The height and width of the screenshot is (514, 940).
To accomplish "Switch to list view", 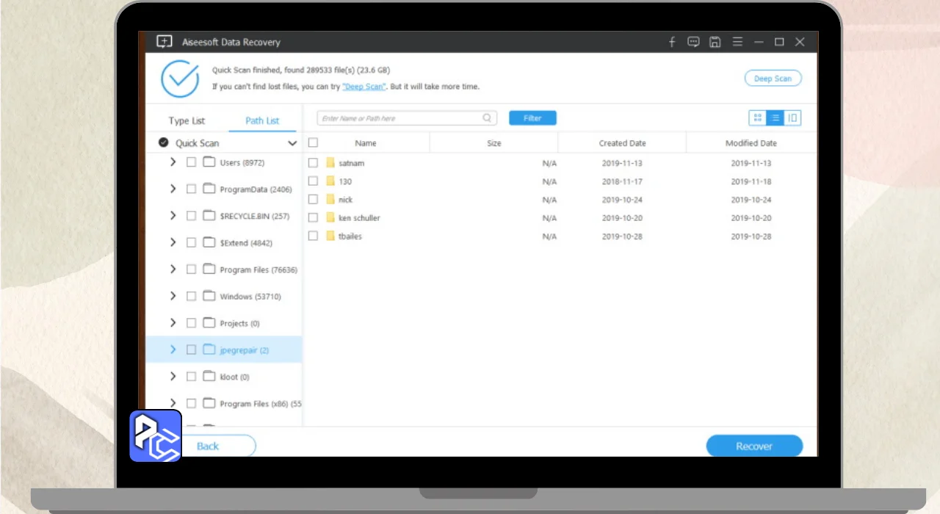I will tap(775, 117).
